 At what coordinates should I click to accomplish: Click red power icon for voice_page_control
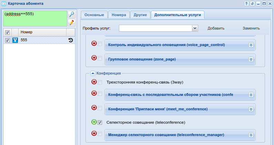[x=94, y=43]
